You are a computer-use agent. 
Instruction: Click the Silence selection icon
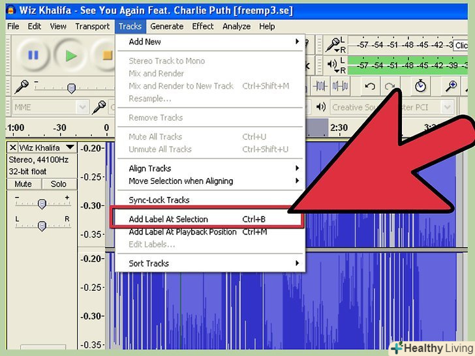(340, 86)
